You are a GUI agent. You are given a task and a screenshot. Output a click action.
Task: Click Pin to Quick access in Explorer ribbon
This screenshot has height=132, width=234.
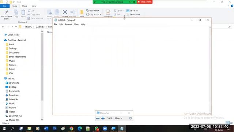(7, 15)
